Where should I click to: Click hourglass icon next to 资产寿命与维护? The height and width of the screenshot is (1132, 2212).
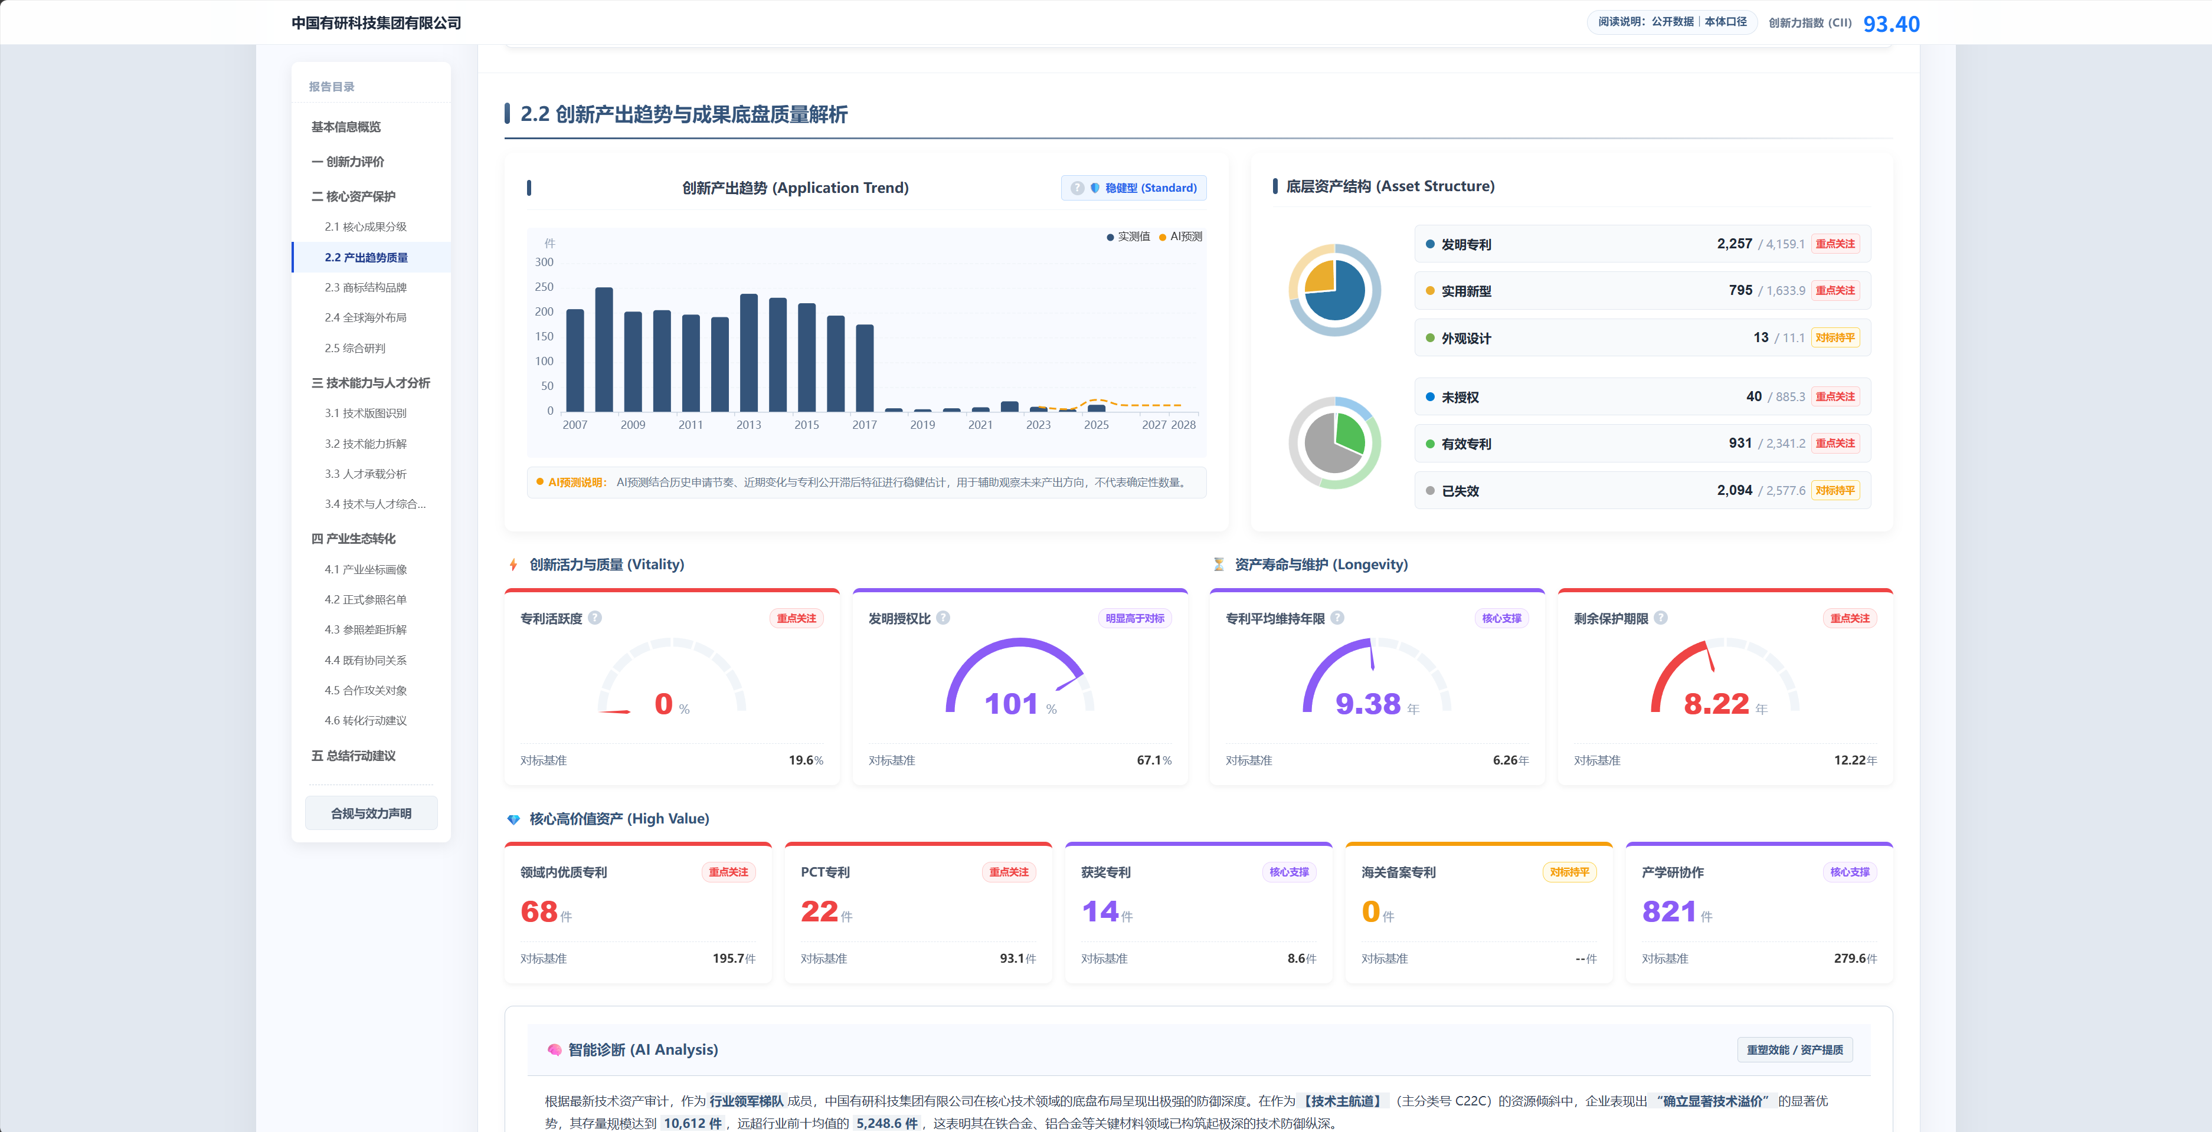[x=1219, y=565]
